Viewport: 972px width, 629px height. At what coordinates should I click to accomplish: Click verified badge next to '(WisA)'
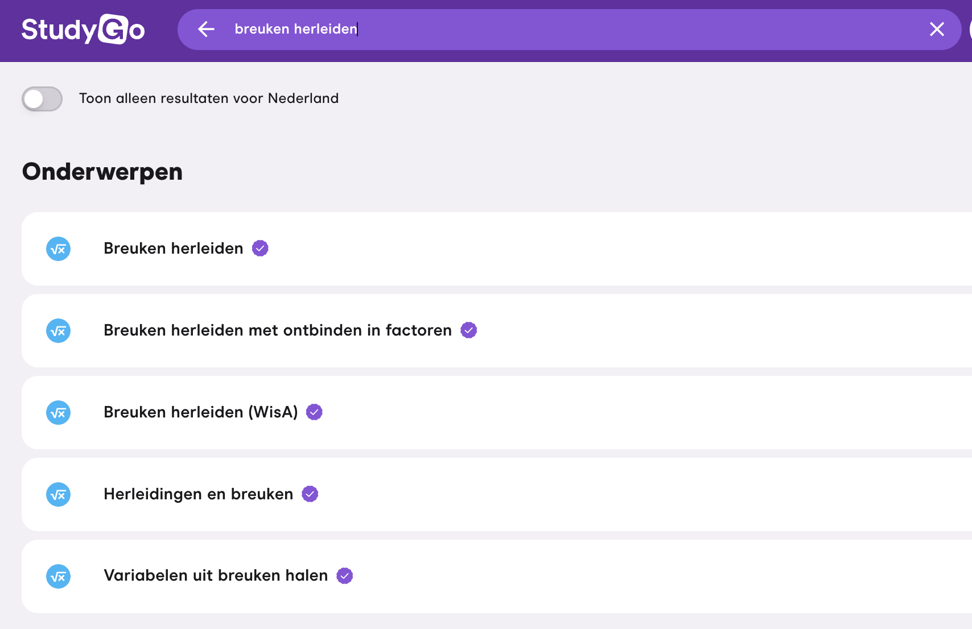click(x=314, y=412)
